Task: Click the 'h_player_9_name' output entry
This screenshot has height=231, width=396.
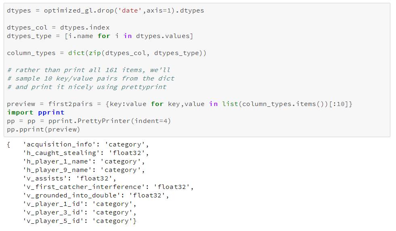Action: (x=84, y=170)
